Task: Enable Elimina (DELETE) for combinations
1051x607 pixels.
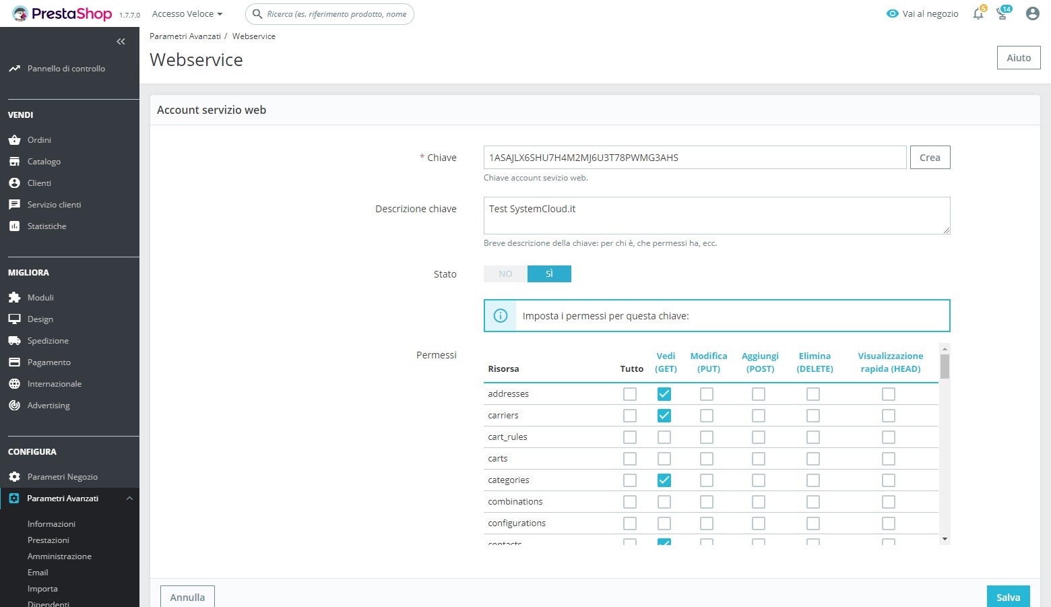Action: (x=813, y=502)
